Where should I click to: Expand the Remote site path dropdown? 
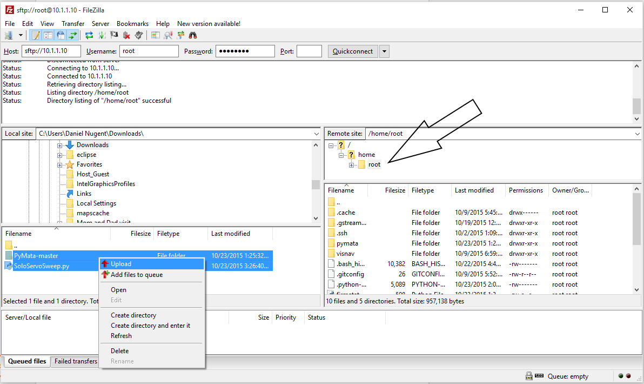[637, 134]
